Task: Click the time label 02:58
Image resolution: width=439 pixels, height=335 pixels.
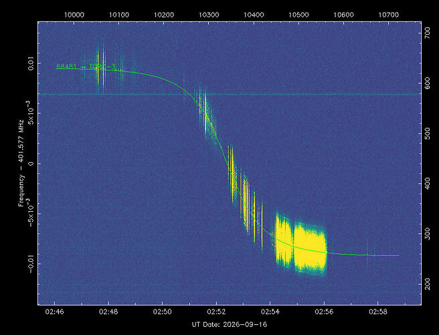Action: (x=377, y=312)
